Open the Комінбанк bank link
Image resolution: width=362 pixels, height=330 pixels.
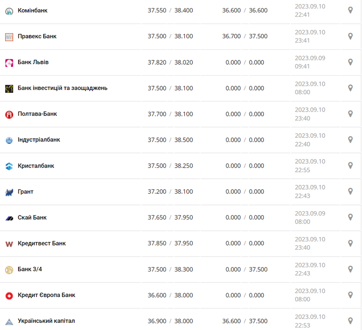[33, 10]
